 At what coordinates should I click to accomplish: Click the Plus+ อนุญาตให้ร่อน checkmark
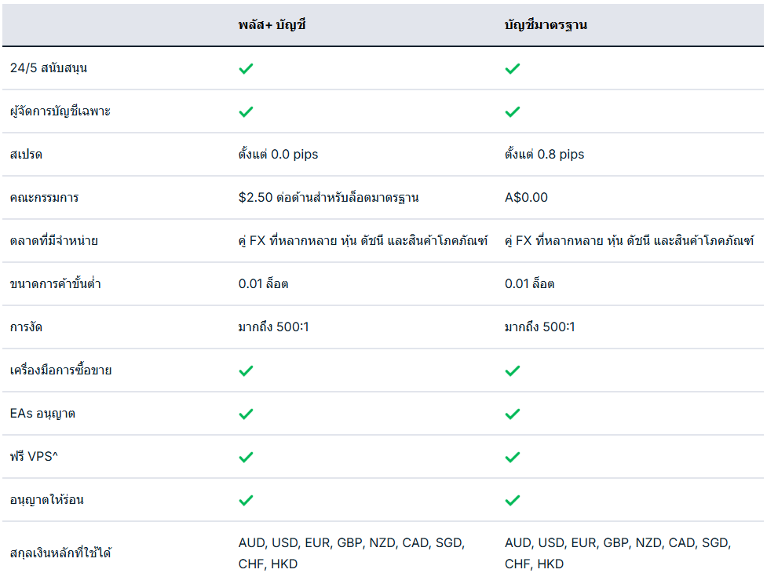246,500
